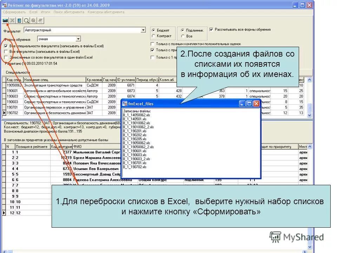This screenshot has width=337, height=253.
Task: Click file name B_1_190201.xls in list
Action: (134, 131)
